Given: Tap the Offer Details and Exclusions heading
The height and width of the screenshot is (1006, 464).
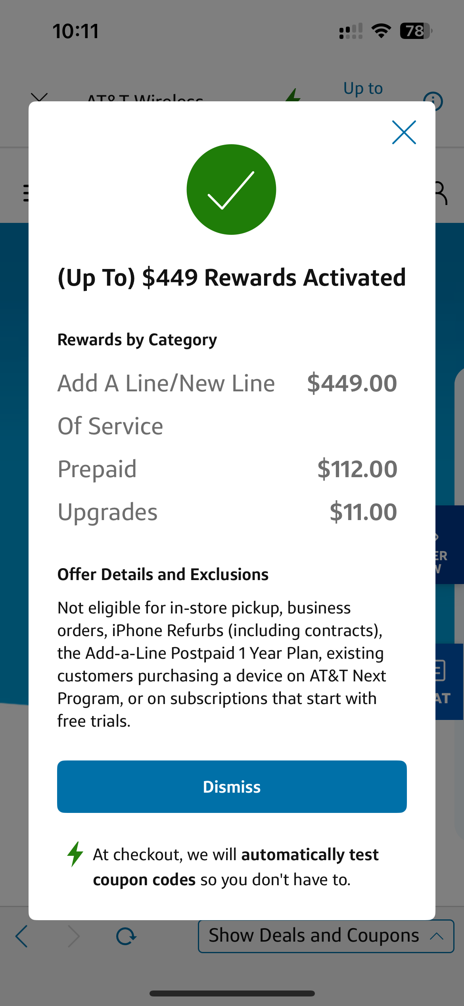Looking at the screenshot, I should [x=163, y=575].
